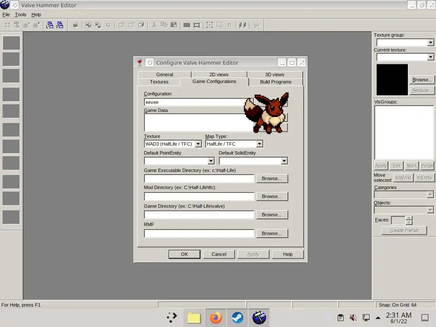Expand the hidden system tray arrow
This screenshot has height=327, width=436.
point(378,318)
